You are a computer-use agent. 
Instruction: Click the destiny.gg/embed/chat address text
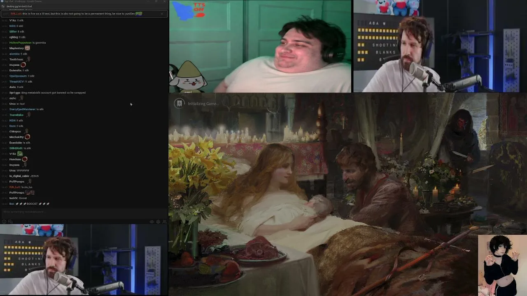tap(19, 7)
